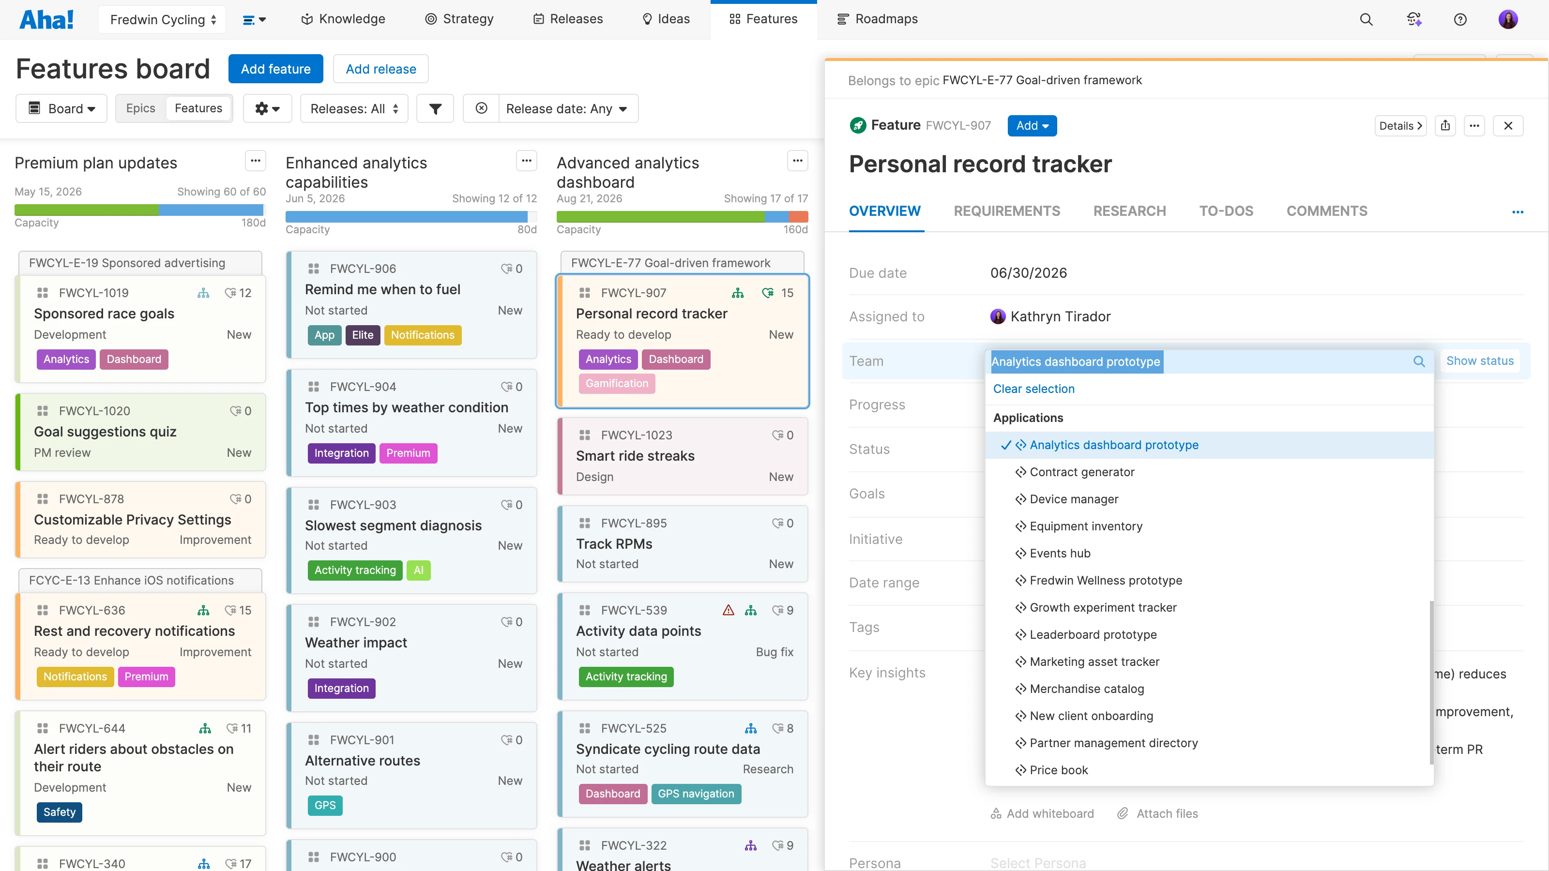Click Premium plan updates capacity bar
Image resolution: width=1549 pixels, height=871 pixels.
(139, 210)
